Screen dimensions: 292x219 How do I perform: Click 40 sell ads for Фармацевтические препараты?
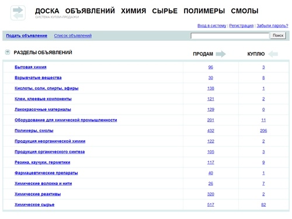(211, 173)
